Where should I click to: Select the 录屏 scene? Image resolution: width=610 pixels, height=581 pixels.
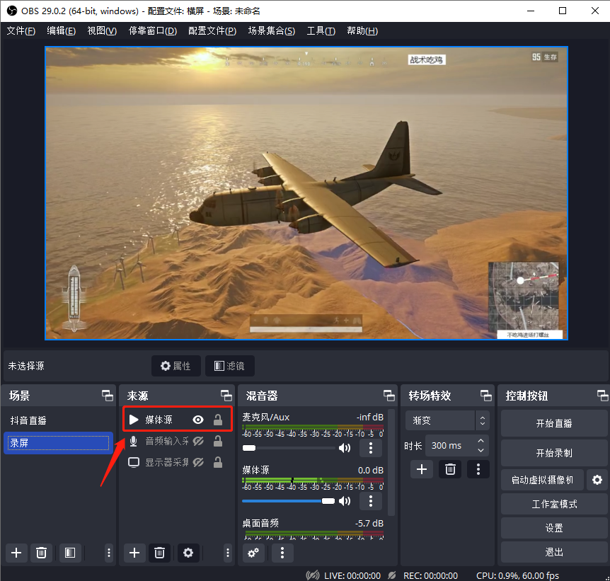pos(58,443)
